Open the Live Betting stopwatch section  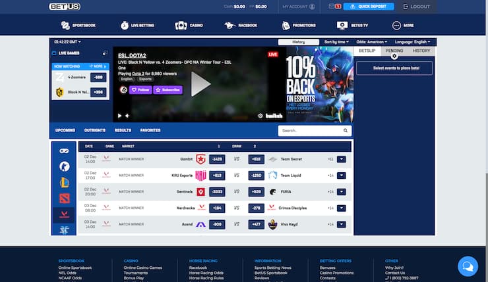(137, 26)
